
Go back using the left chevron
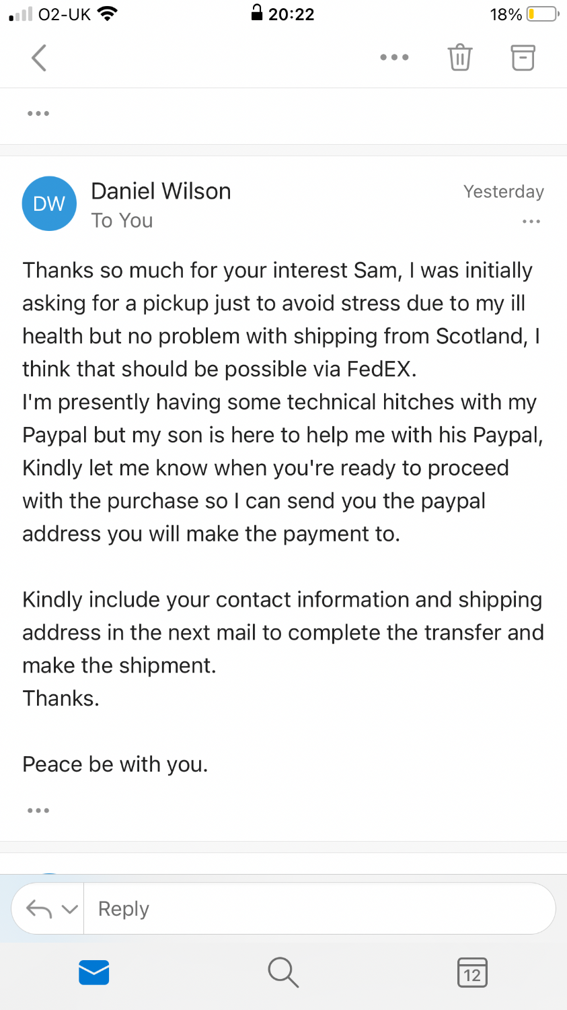click(40, 58)
